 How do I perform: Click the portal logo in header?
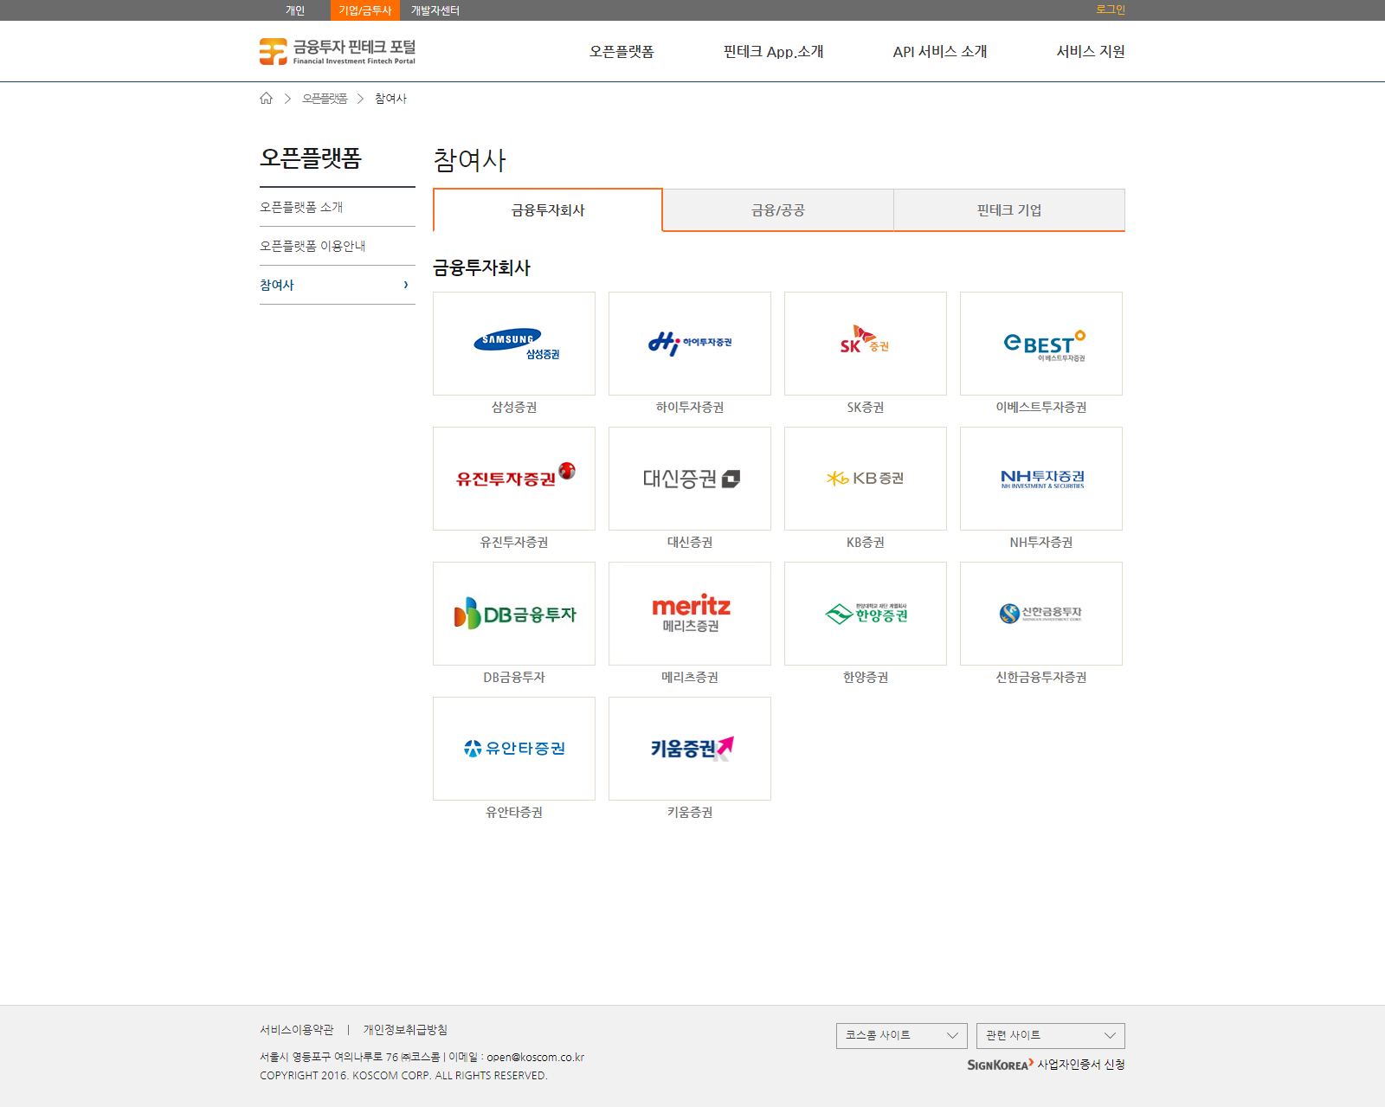338,52
